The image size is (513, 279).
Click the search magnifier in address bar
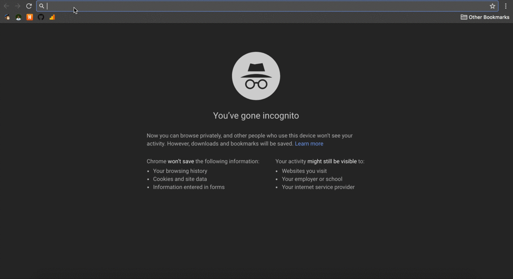[41, 6]
